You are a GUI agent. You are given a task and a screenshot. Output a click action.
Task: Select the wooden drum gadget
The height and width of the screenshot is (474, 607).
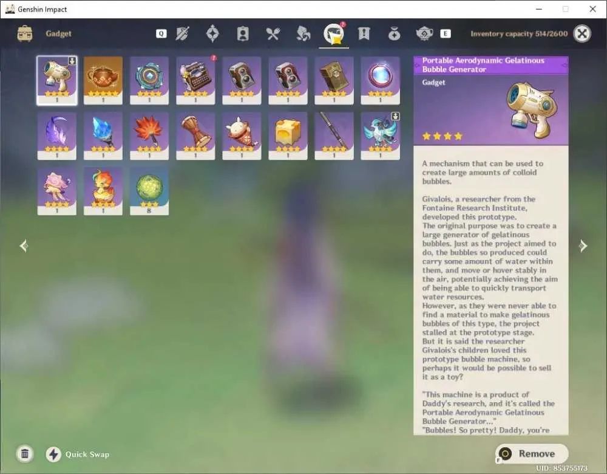pos(195,136)
